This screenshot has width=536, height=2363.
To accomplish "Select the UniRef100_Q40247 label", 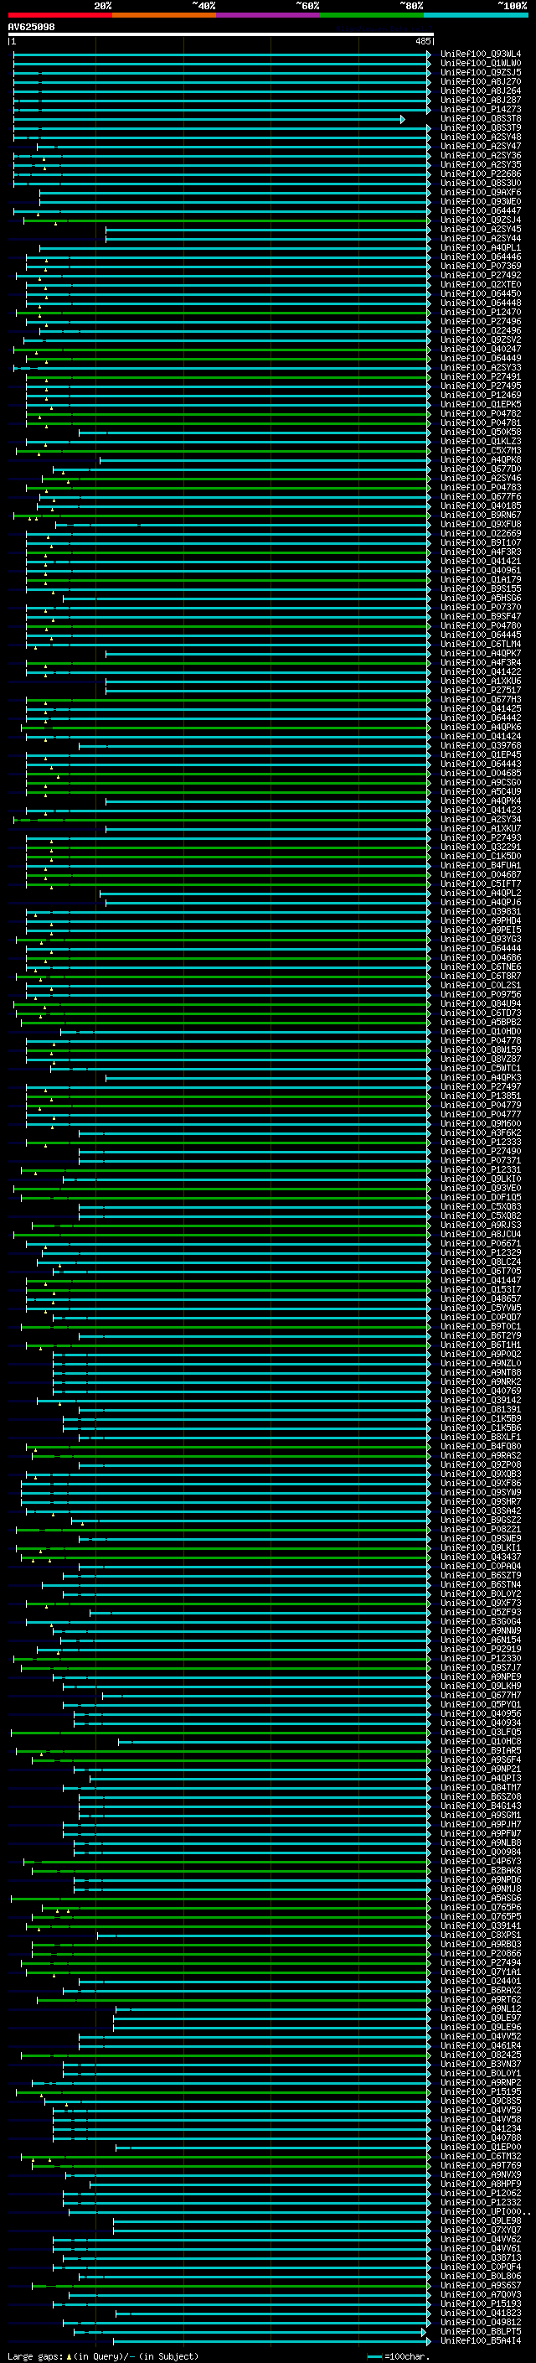I will coord(480,349).
